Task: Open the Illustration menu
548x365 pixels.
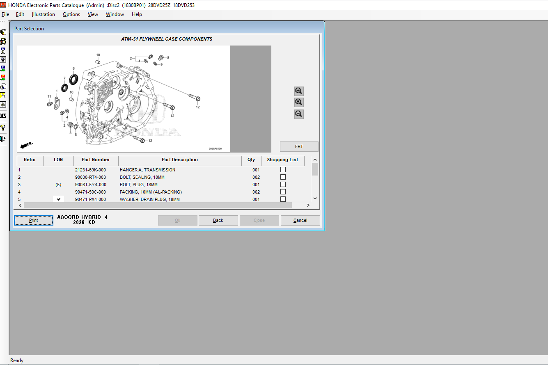Action: (44, 14)
